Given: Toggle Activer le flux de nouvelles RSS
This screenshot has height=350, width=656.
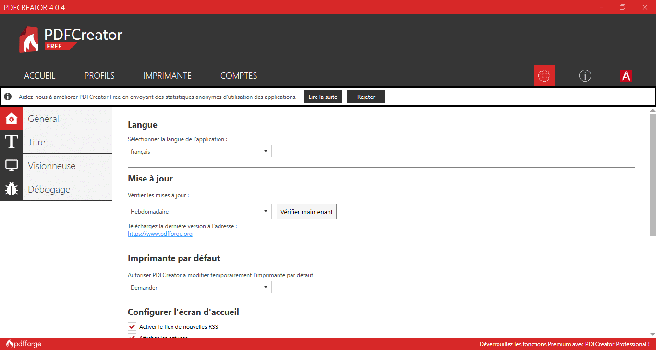Looking at the screenshot, I should (x=132, y=326).
